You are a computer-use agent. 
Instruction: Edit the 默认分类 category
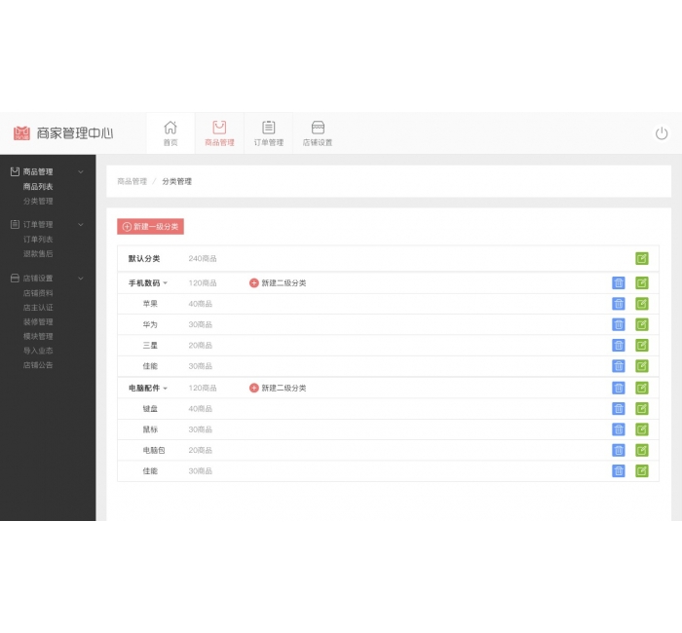click(642, 259)
